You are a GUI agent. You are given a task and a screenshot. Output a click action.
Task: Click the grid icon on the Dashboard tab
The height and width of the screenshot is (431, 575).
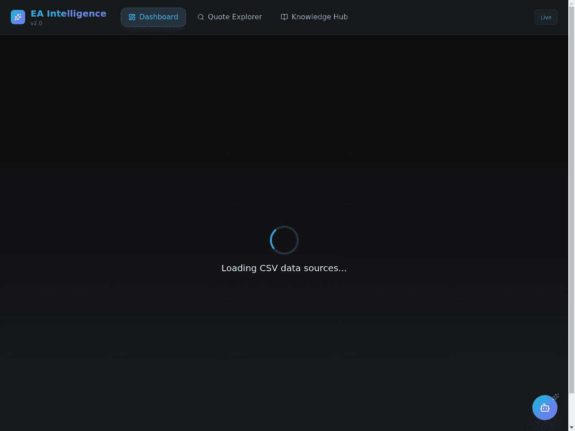point(132,17)
